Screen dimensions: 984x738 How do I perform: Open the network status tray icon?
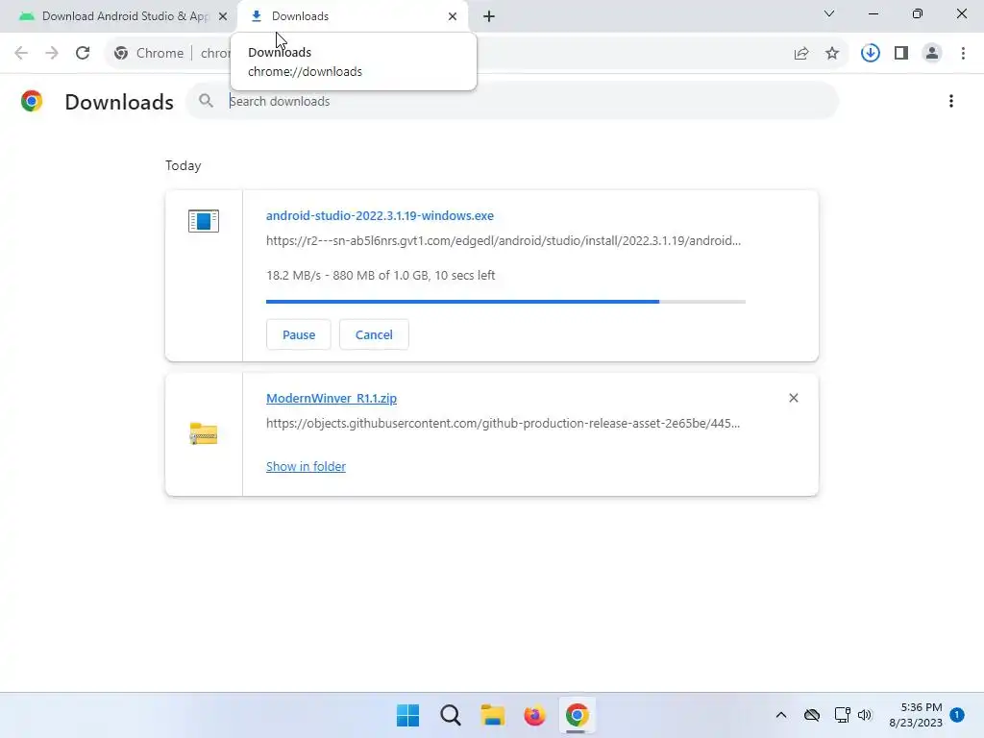click(842, 715)
